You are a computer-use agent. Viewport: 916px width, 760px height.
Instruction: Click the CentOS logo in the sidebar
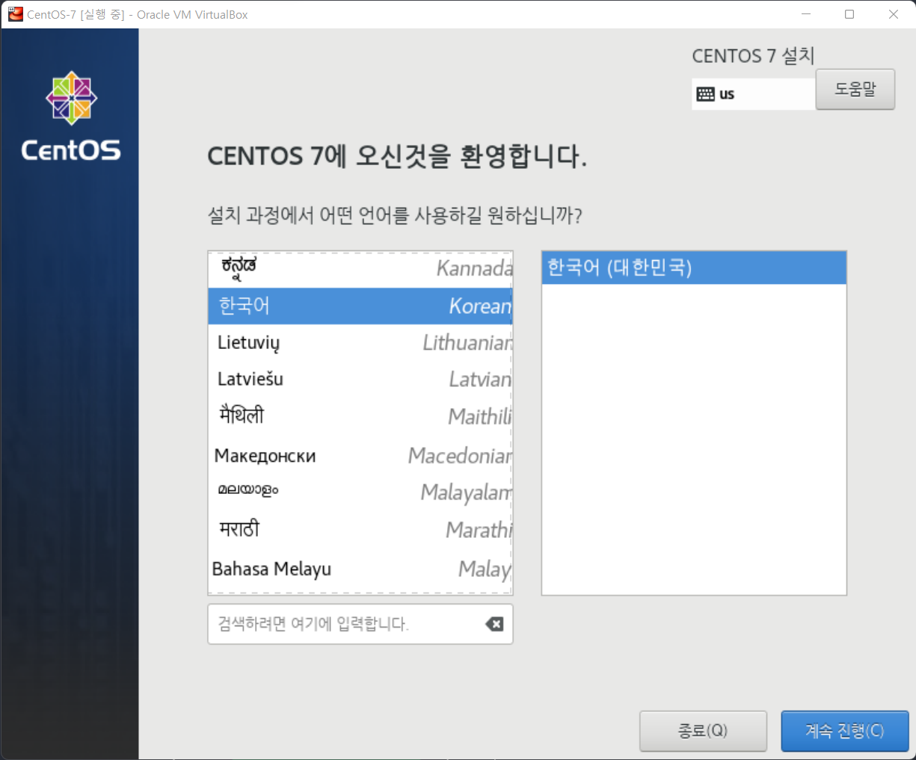[x=71, y=117]
